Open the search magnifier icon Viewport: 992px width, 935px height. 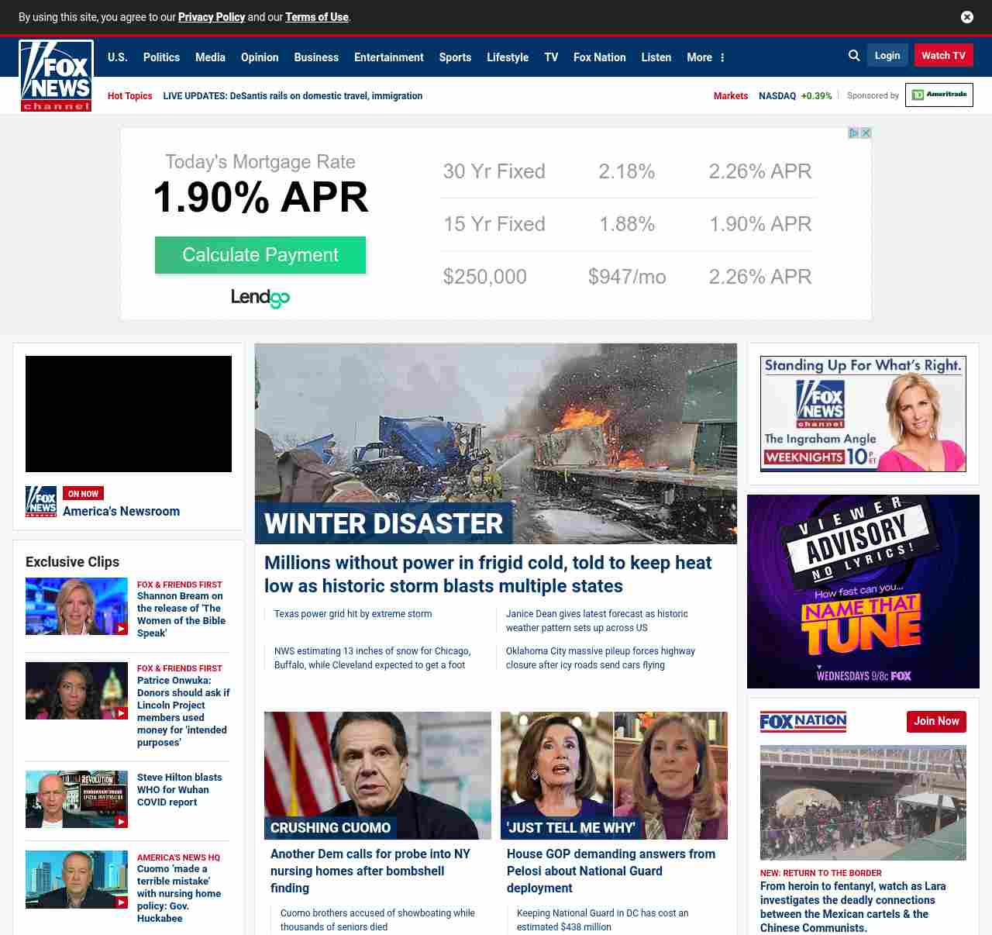(854, 56)
